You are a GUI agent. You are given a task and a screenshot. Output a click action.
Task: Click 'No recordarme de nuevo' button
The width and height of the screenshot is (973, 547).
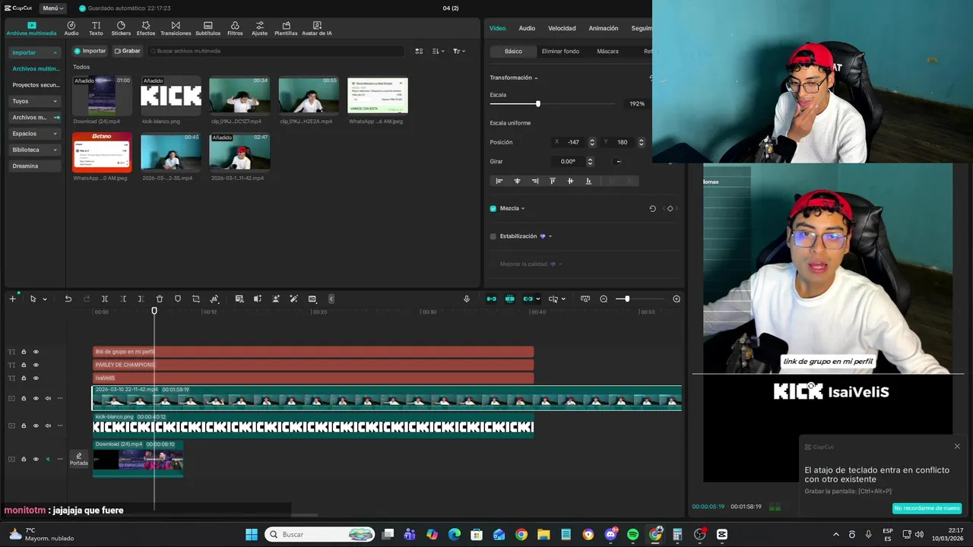pyautogui.click(x=927, y=508)
